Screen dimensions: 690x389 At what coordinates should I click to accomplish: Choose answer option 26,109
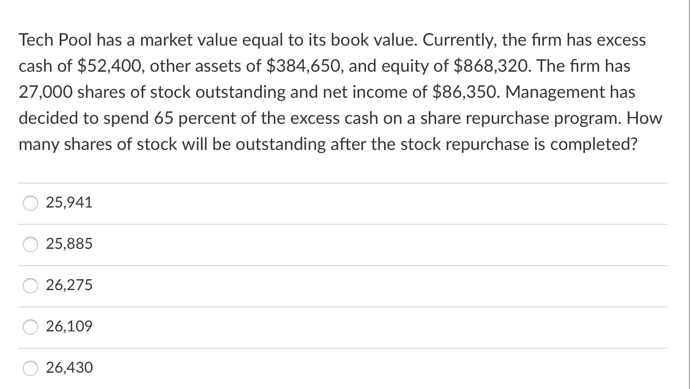[x=70, y=327]
